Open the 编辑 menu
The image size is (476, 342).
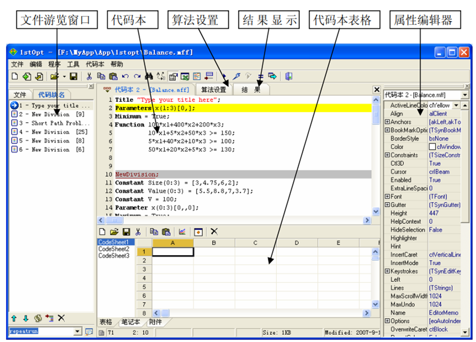click(36, 64)
